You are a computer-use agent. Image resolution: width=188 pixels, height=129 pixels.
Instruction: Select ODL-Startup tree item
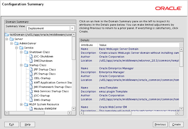tap(42, 78)
